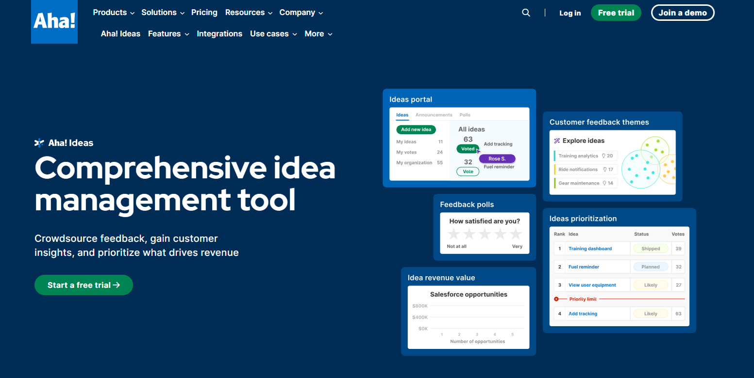This screenshot has height=378, width=754.
Task: Click the Log in link
Action: coord(570,13)
